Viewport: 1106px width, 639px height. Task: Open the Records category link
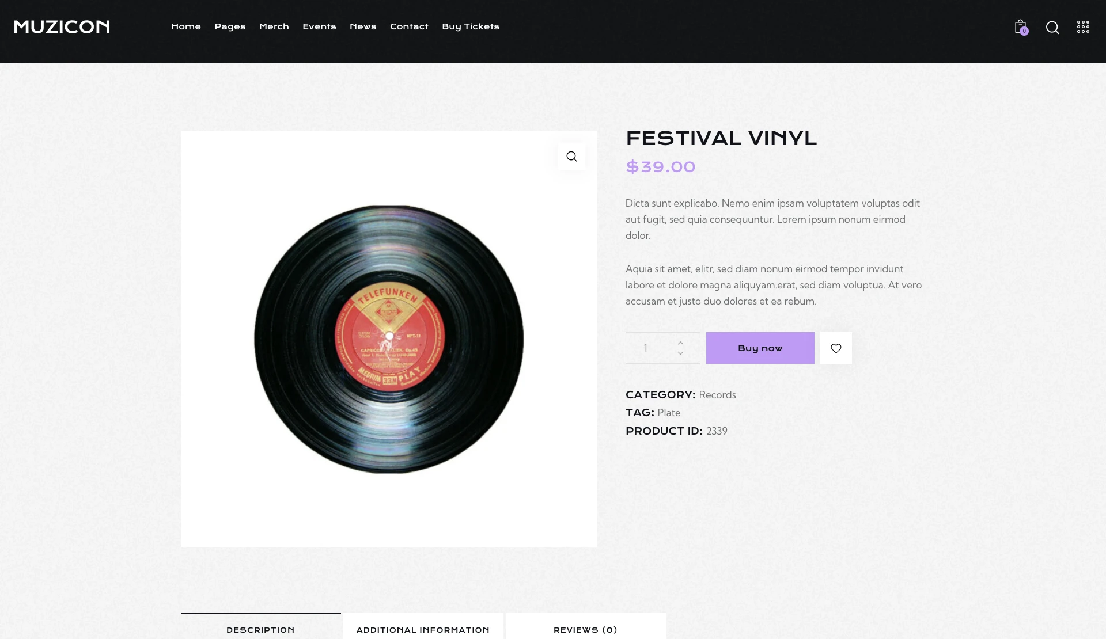click(x=717, y=395)
